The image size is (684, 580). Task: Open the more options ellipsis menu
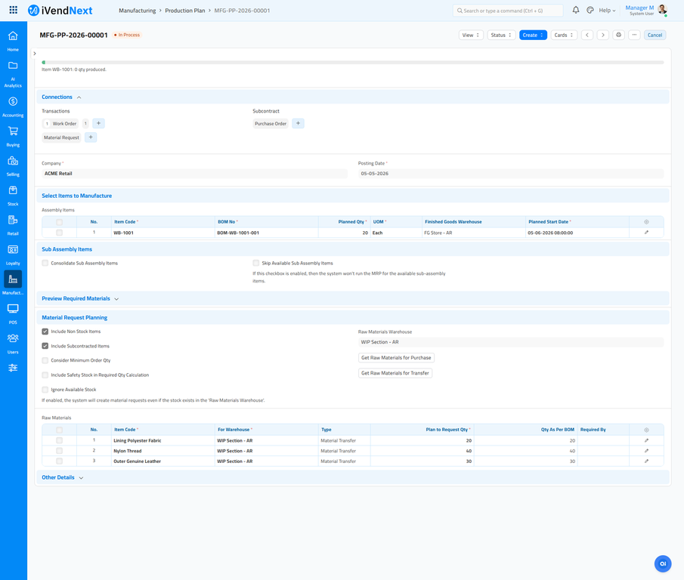pos(634,35)
